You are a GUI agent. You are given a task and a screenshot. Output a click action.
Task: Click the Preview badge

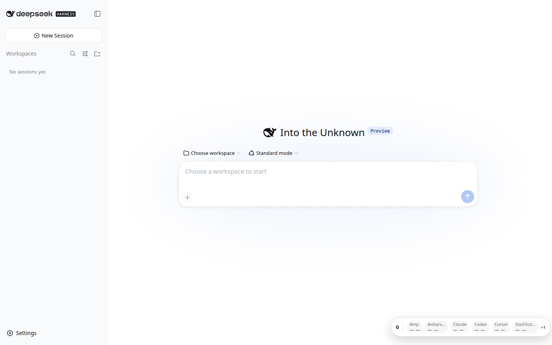[x=380, y=131]
